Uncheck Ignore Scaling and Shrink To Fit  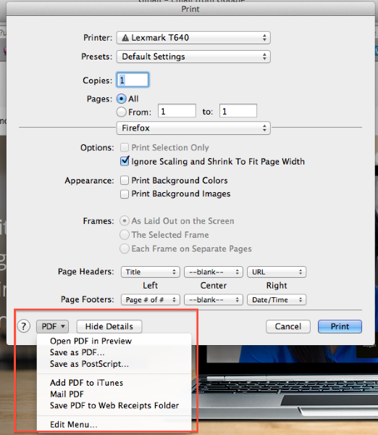125,161
